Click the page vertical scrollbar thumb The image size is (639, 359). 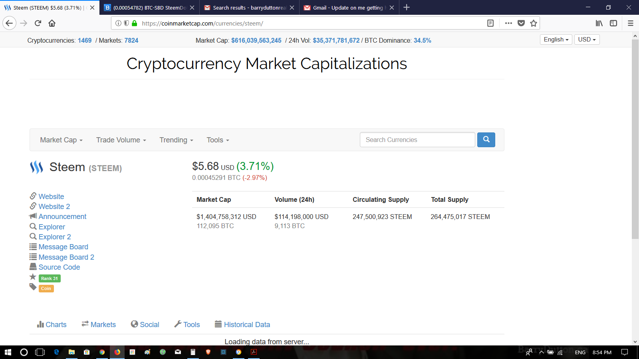pos(635,139)
